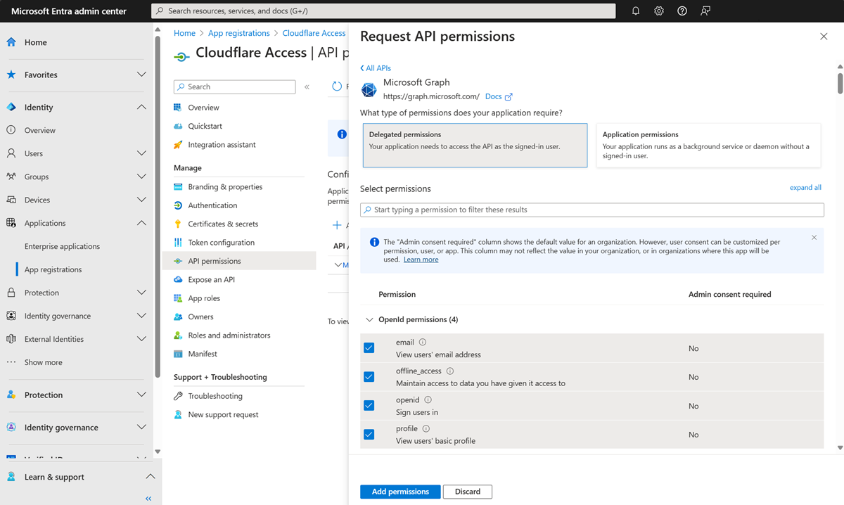Click the Devices icon in sidebar
This screenshot has height=505, width=844.
[x=11, y=200]
